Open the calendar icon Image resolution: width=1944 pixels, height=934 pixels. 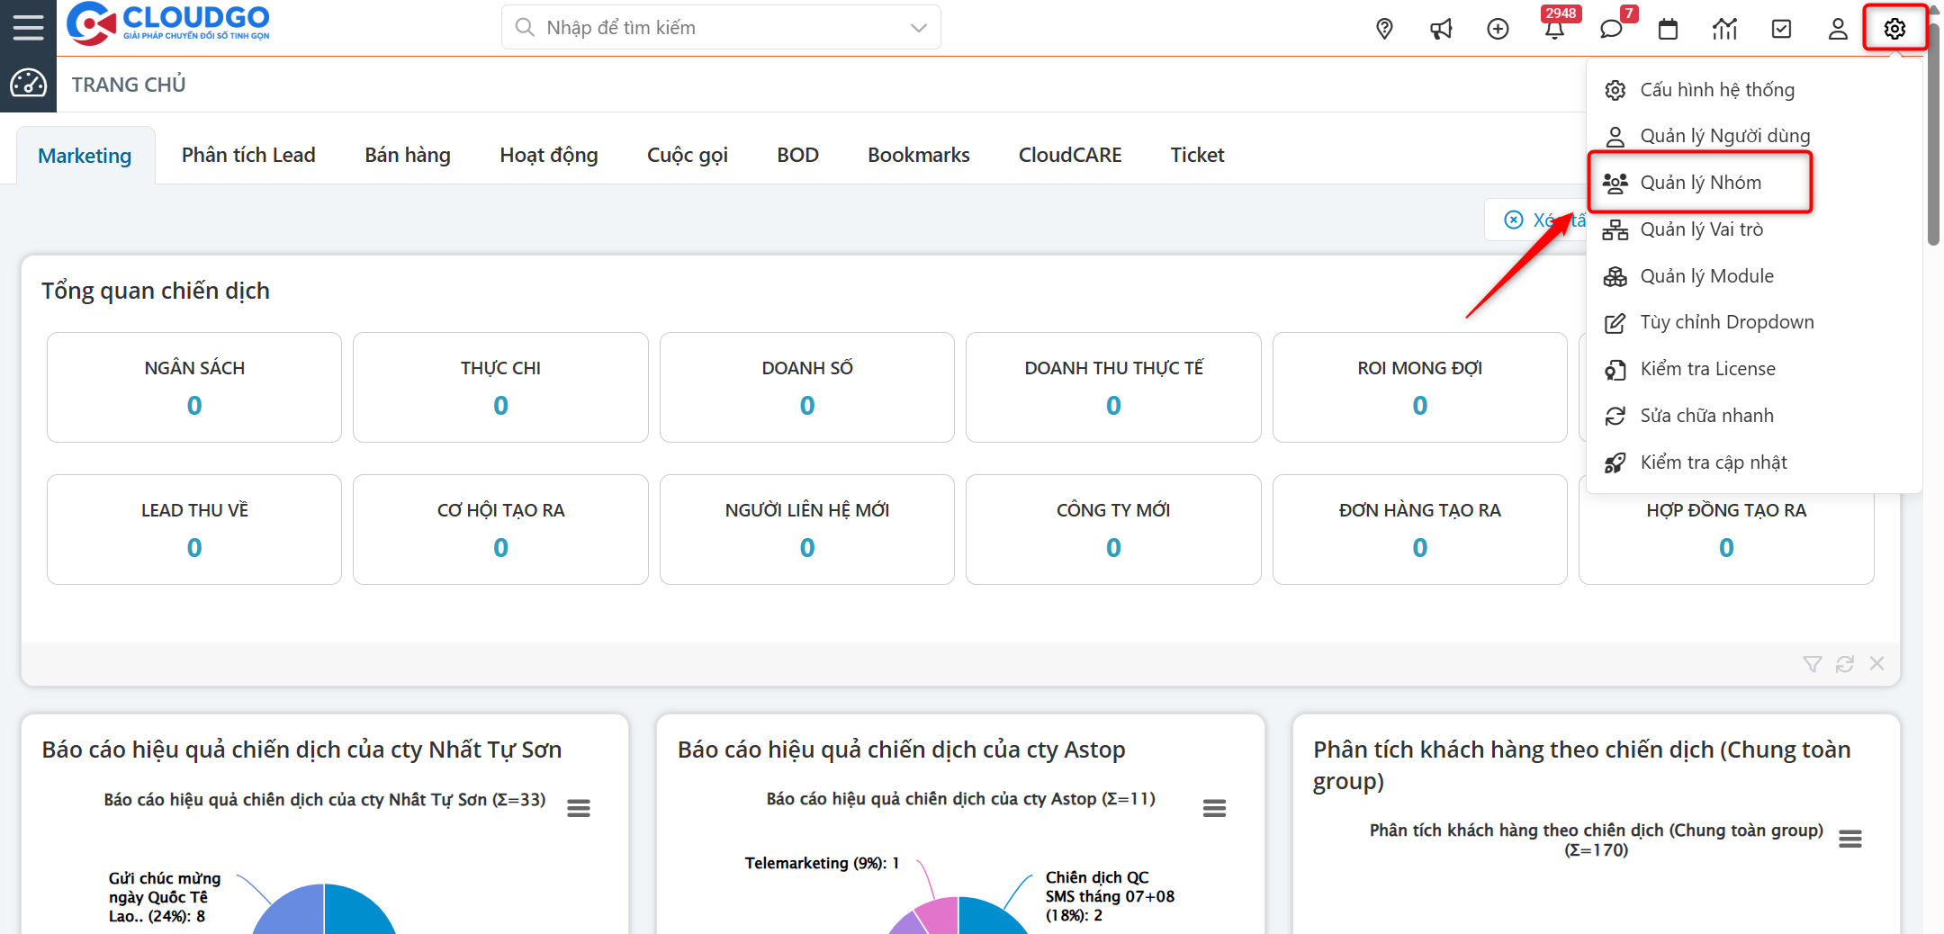pyautogui.click(x=1668, y=29)
